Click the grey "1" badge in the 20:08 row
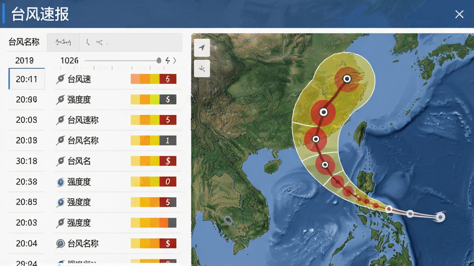Viewport: 474px width, 266px height. (168, 140)
